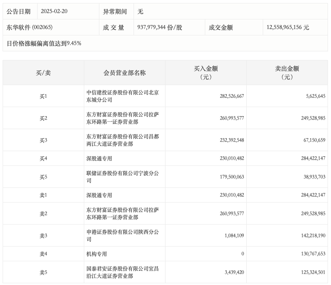Screen dimensions: 331x285
Task: Select 中信建投证券股份有限公司北京东城分公司
Action: (122, 96)
